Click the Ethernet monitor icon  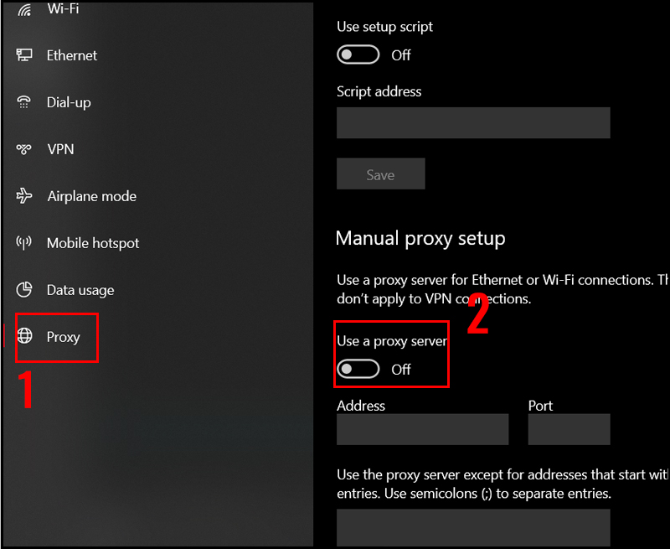coord(24,55)
